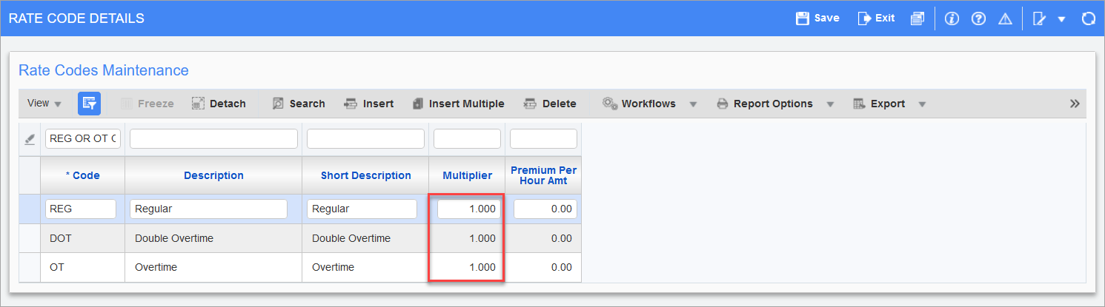Open the information icon in the header

pos(952,19)
